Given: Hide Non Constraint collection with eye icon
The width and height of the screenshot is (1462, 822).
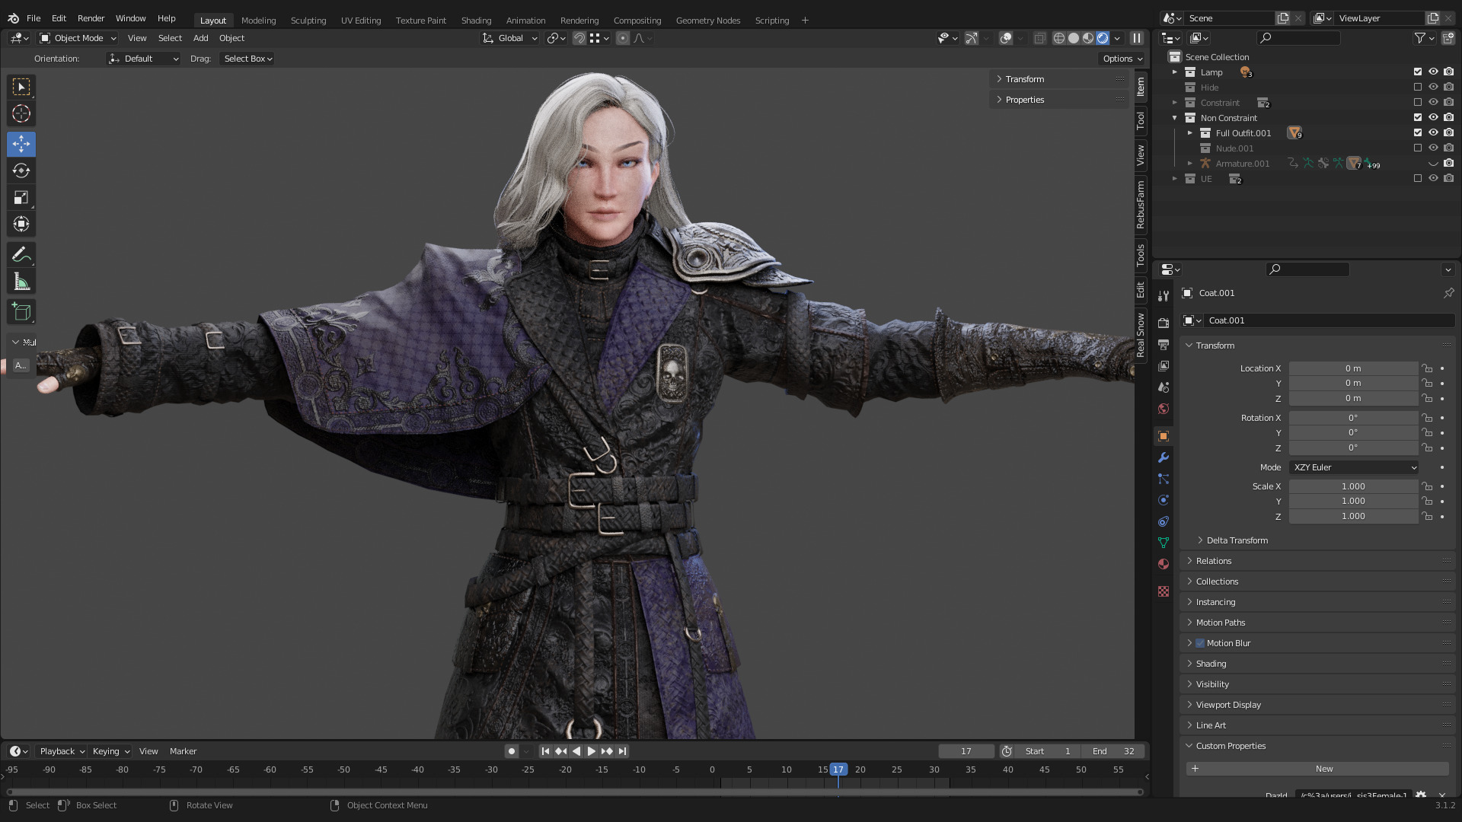Looking at the screenshot, I should (x=1433, y=118).
